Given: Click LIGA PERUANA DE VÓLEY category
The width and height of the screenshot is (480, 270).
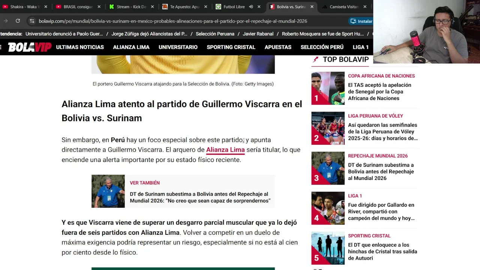Looking at the screenshot, I should [375, 116].
